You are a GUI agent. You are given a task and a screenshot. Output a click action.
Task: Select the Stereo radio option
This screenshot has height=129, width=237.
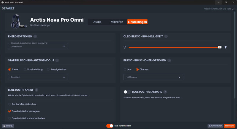(x=9, y=69)
